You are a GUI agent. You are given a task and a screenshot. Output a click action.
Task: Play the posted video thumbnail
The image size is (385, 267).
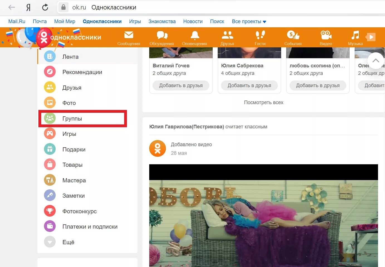[x=264, y=215]
